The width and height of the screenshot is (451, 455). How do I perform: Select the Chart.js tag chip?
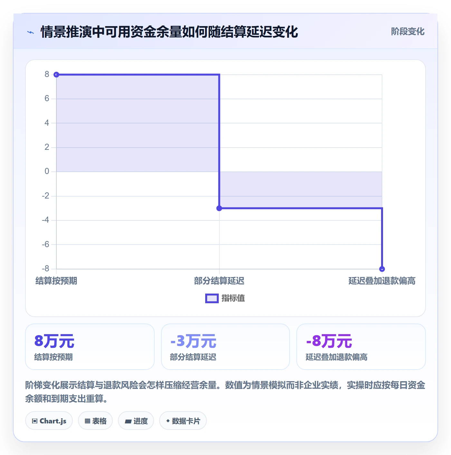[x=49, y=421]
